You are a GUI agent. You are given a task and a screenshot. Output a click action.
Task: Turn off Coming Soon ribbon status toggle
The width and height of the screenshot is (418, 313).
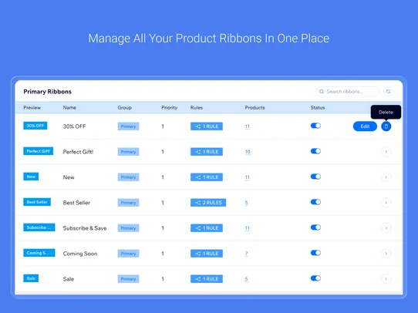point(315,253)
